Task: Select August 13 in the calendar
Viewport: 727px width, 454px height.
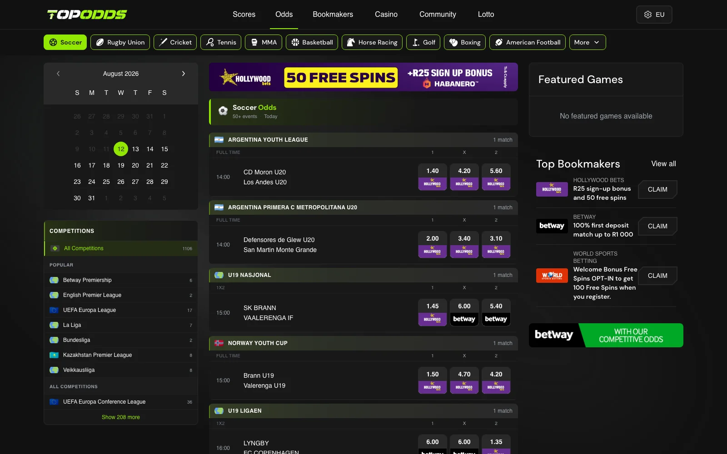Action: [135, 149]
